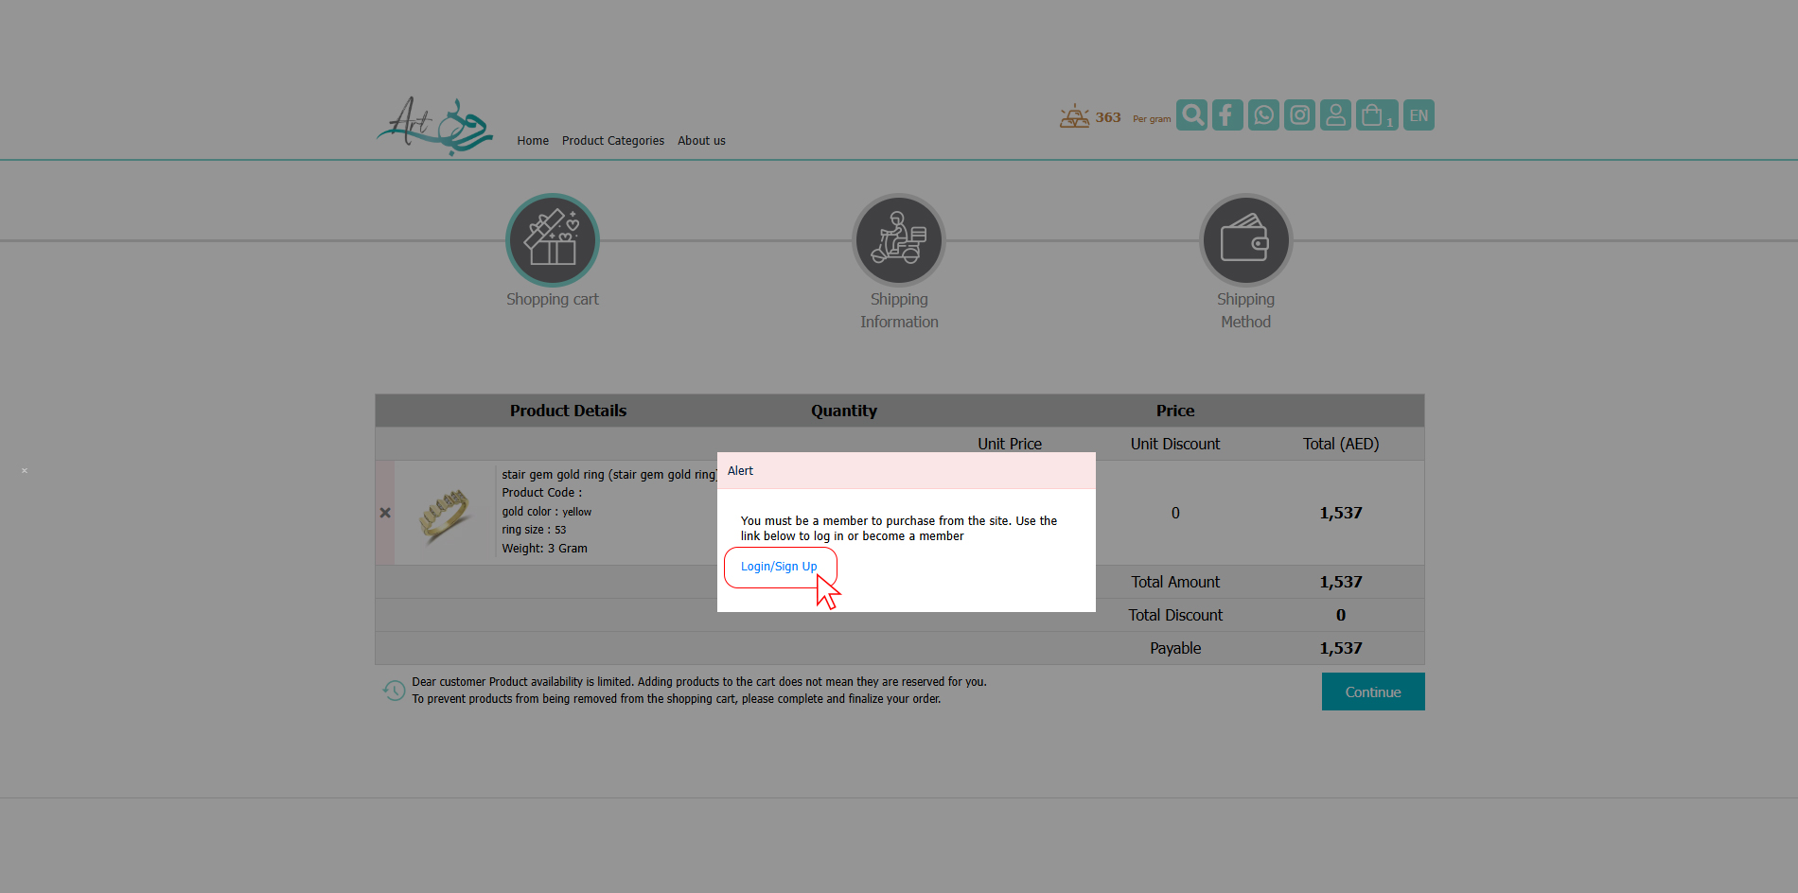Viewport: 1798px width, 893px height.
Task: Select the Shipping Method wallet icon
Action: [1245, 240]
